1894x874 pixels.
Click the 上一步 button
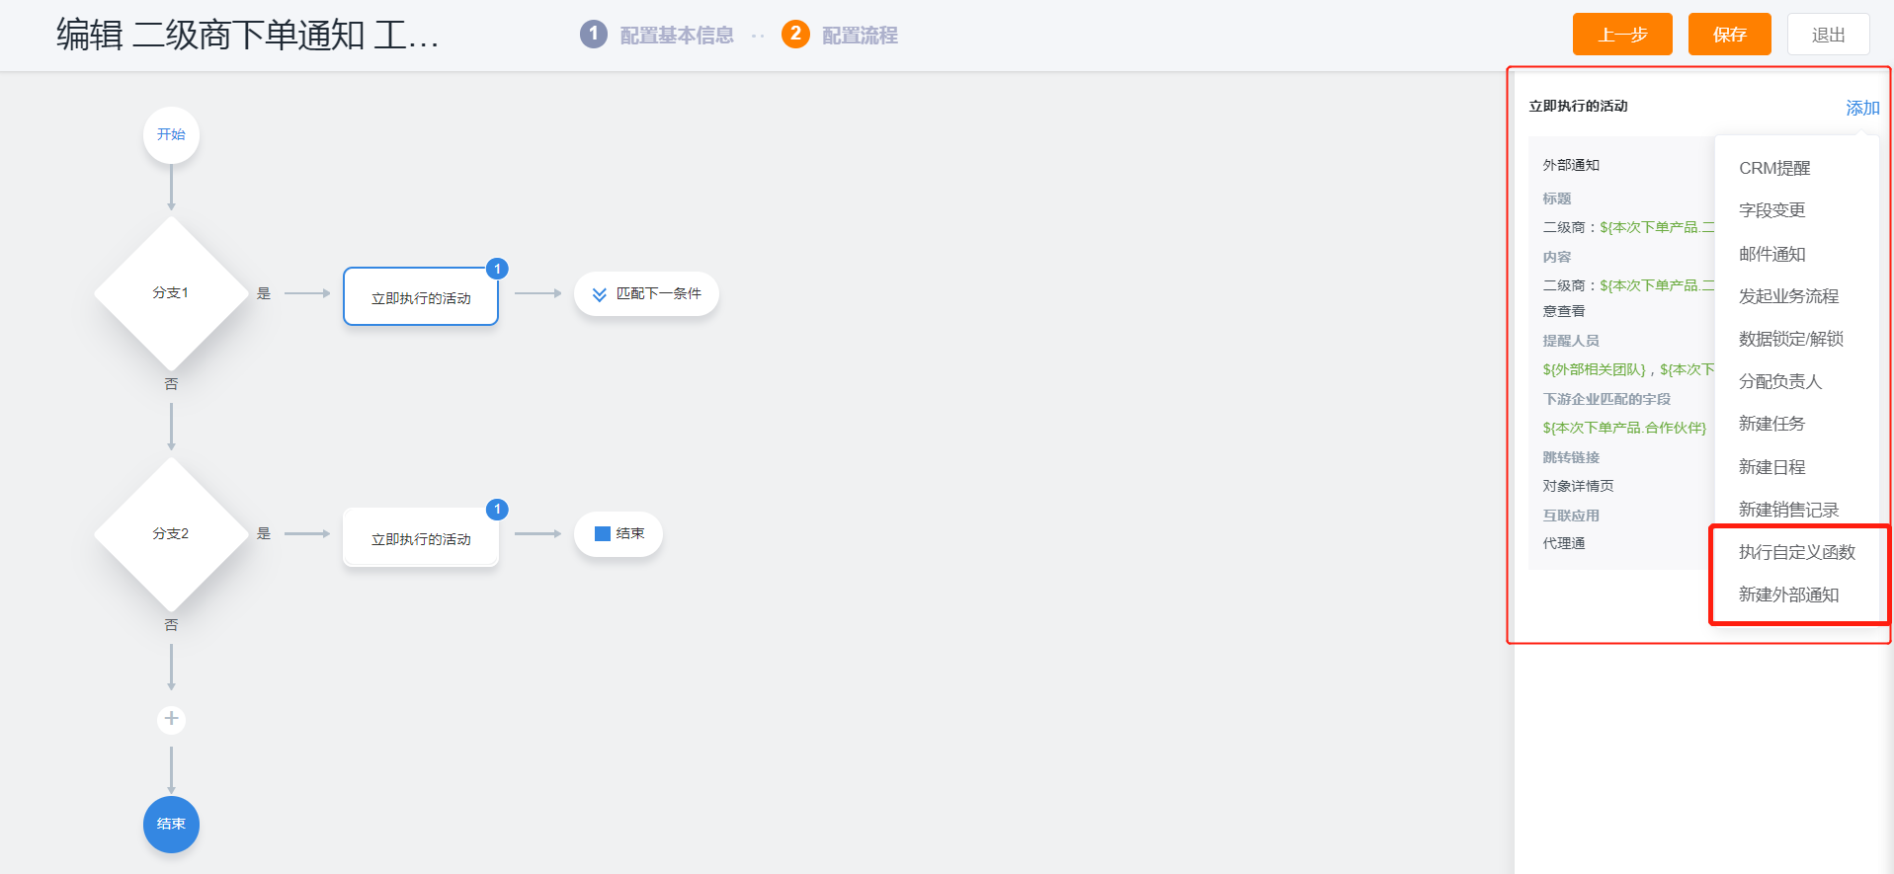1622,35
